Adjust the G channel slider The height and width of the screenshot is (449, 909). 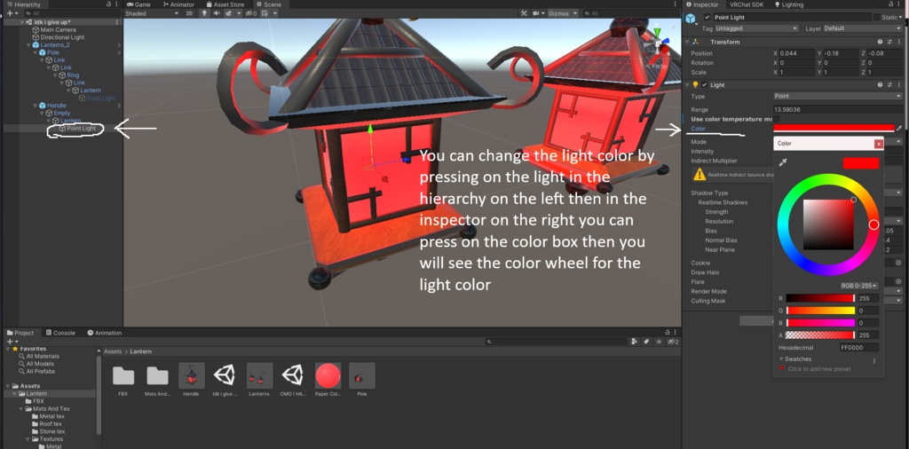(x=820, y=311)
